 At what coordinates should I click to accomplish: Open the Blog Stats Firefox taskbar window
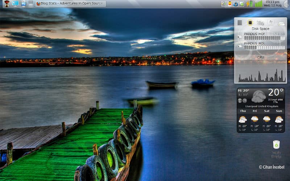tap(71, 4)
